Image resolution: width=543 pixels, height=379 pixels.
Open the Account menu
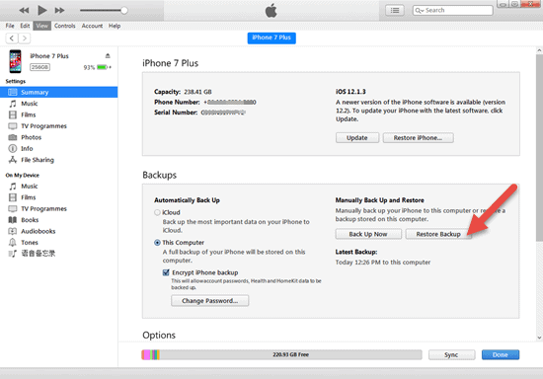click(x=92, y=26)
